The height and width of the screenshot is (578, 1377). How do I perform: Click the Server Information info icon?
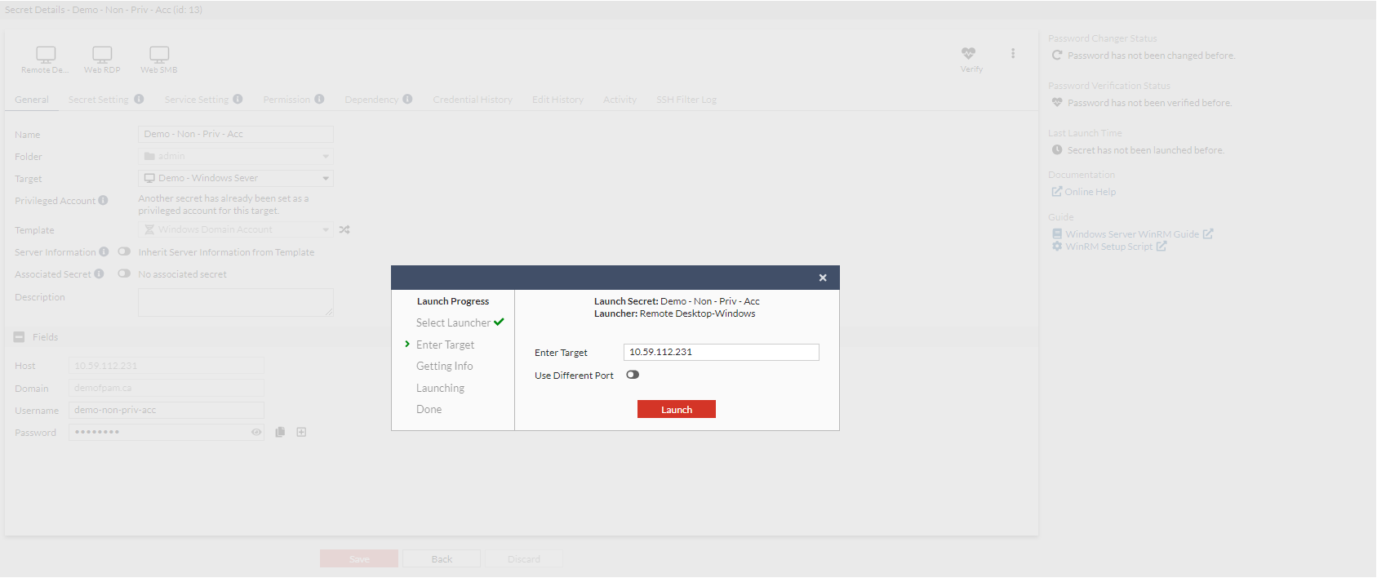click(104, 251)
